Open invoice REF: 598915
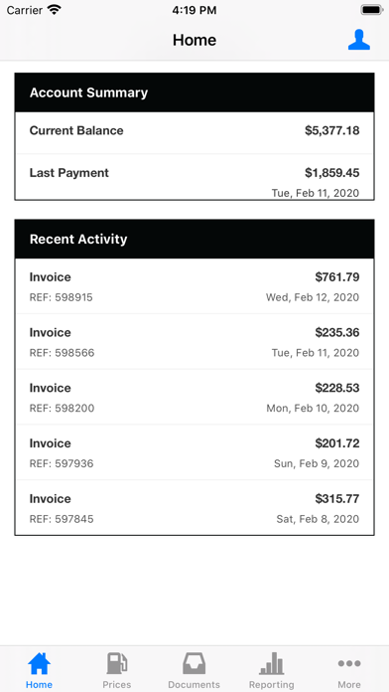Viewport: 389px width, 692px height. (194, 286)
